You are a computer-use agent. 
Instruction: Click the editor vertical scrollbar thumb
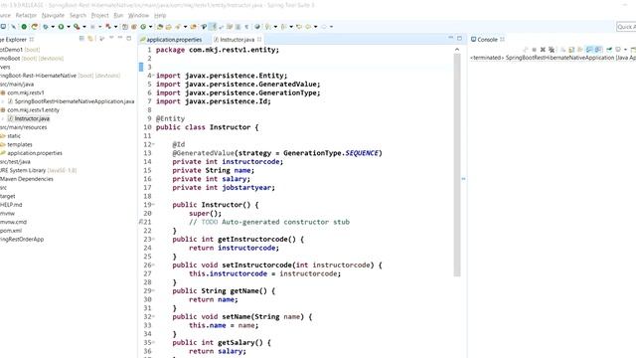pyautogui.click(x=457, y=164)
